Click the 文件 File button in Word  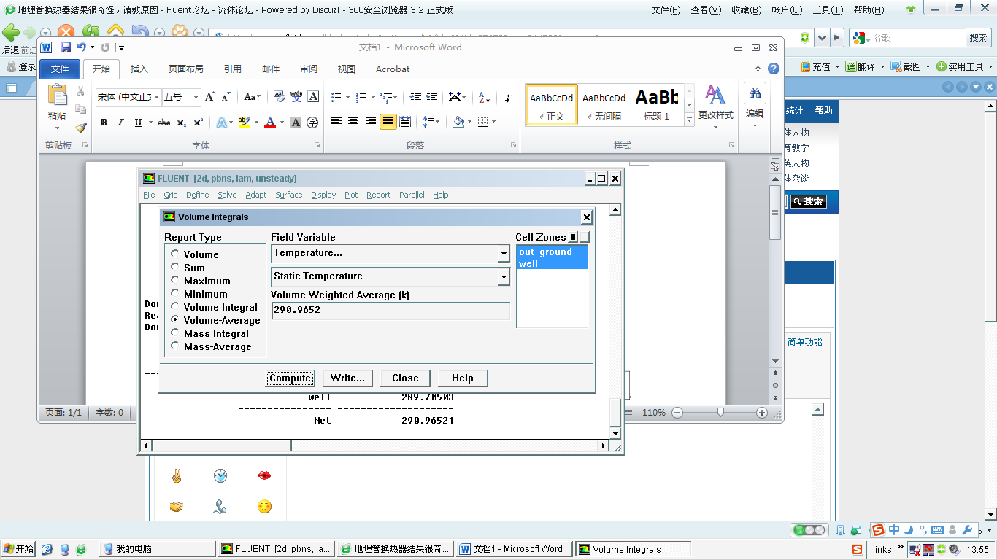(x=60, y=69)
